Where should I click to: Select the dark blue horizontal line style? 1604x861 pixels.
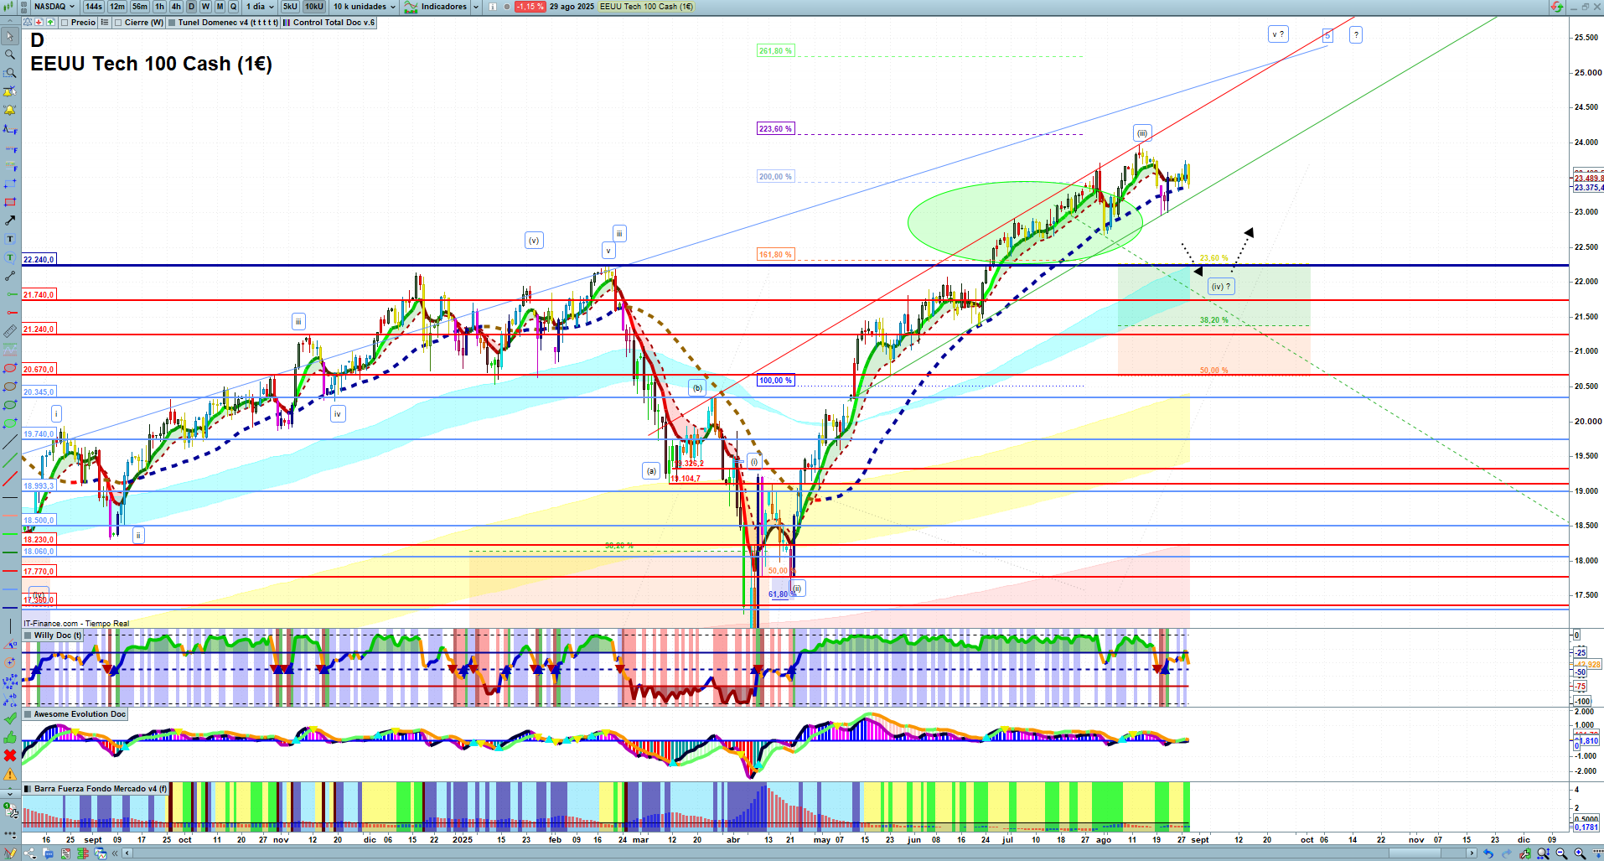(x=10, y=608)
